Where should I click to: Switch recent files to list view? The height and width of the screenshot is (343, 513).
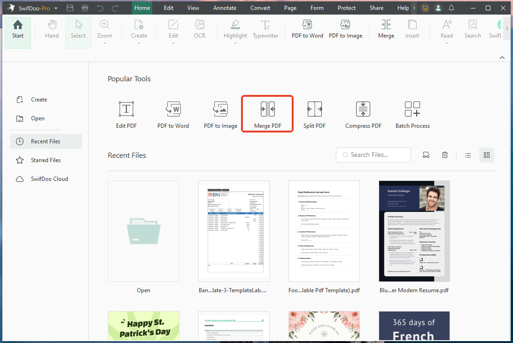pos(468,155)
